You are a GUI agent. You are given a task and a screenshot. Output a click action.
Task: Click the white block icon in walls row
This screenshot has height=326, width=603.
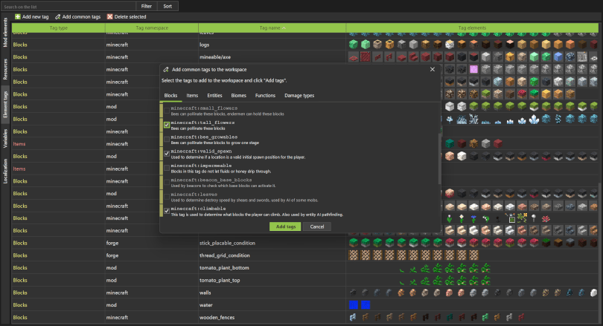point(593,293)
